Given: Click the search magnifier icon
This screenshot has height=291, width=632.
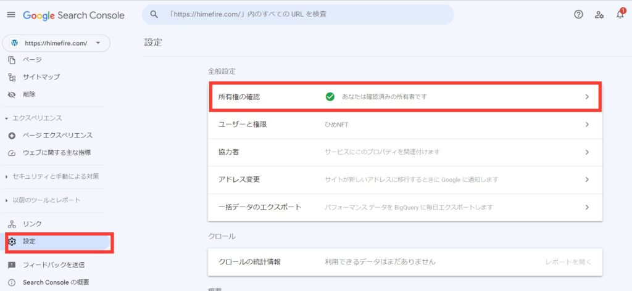Looking at the screenshot, I should point(154,14).
